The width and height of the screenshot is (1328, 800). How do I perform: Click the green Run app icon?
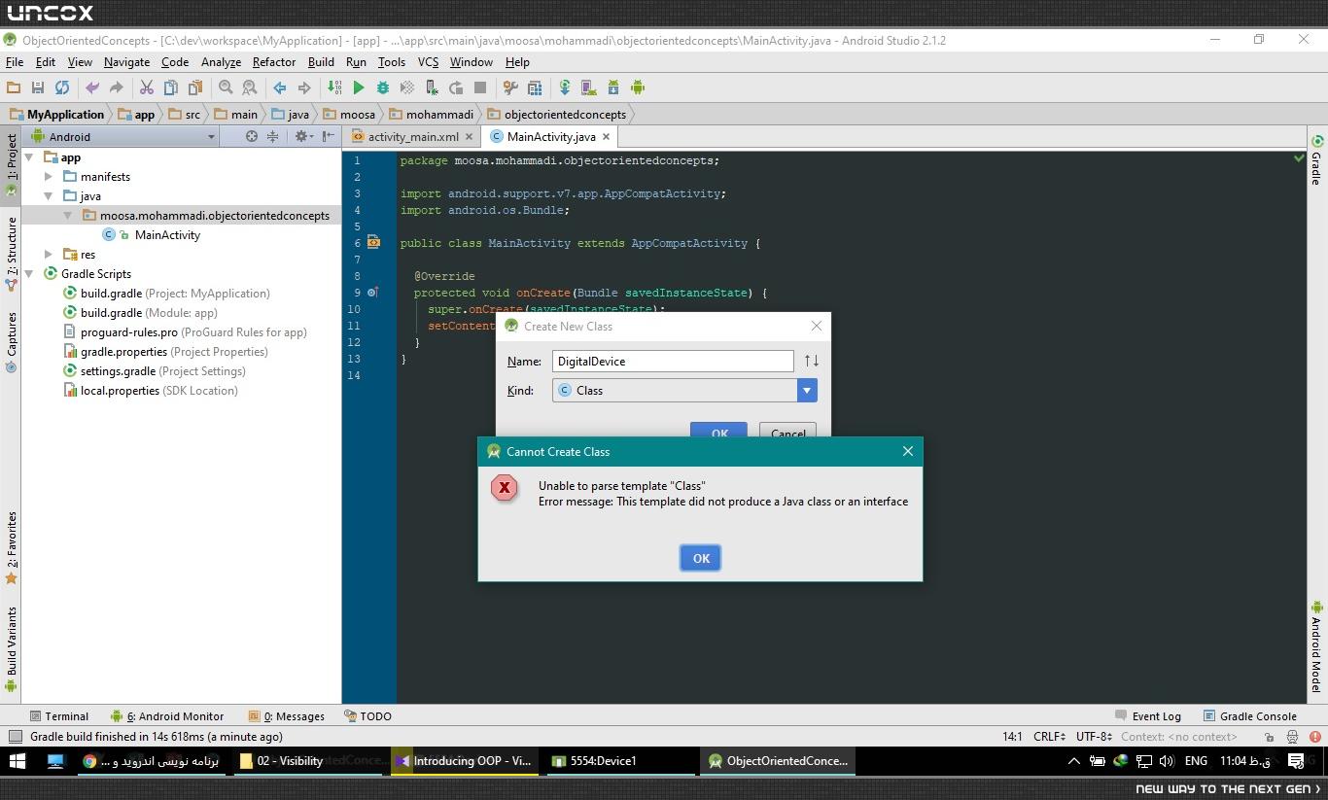tap(359, 87)
